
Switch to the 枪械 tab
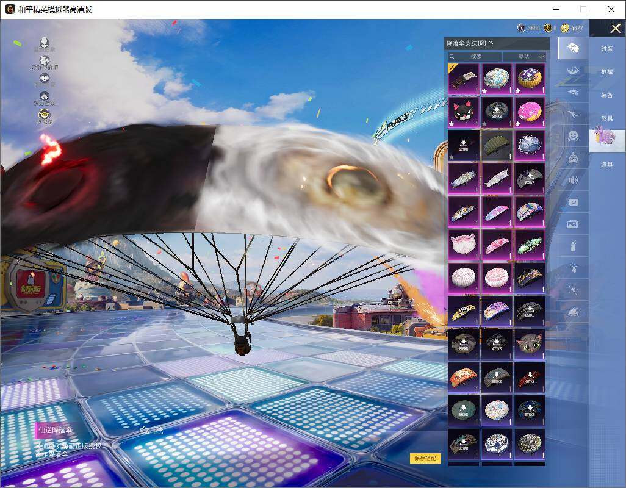[x=607, y=72]
